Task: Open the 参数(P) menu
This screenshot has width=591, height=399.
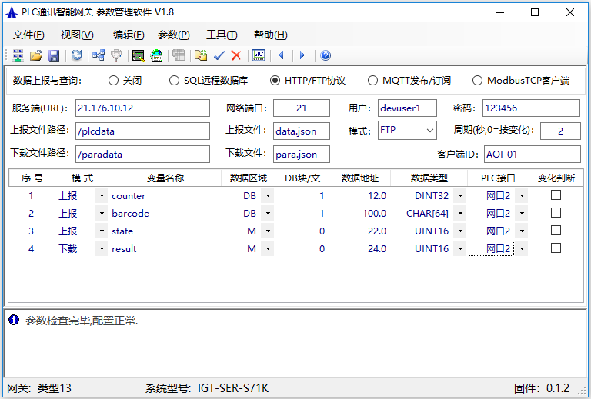Action: (x=174, y=35)
